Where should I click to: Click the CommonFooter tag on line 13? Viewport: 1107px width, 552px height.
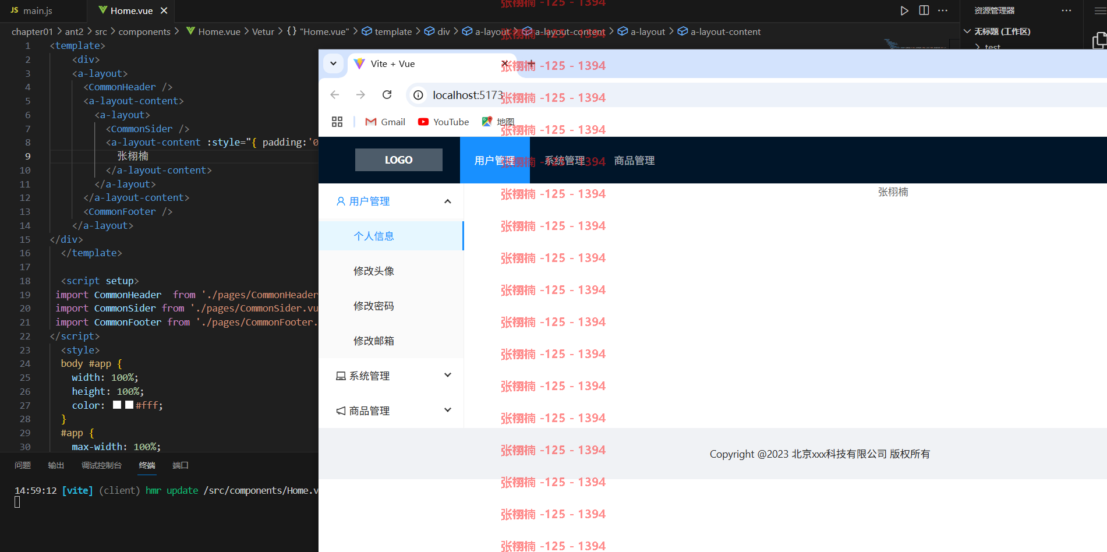[122, 211]
